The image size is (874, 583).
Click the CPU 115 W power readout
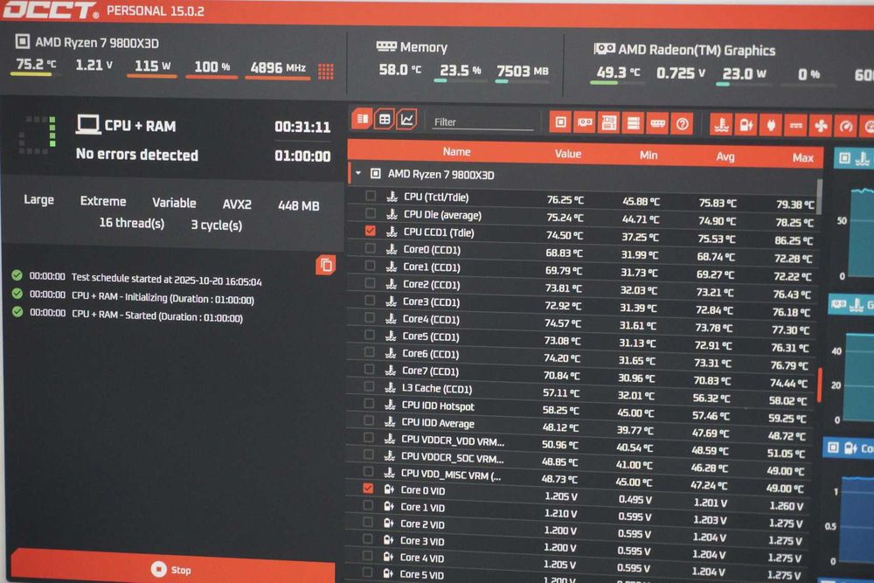152,66
